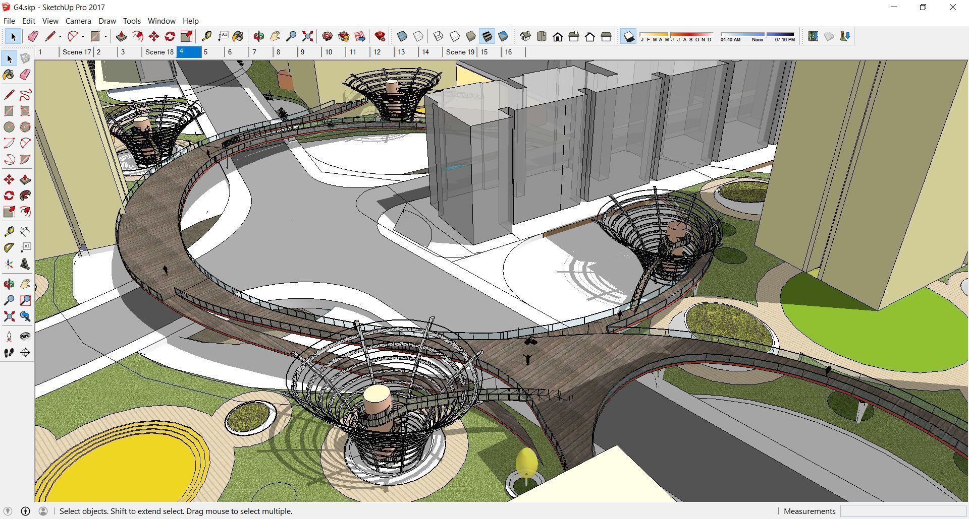
Task: Choose the Top view icon
Action: pyautogui.click(x=542, y=36)
